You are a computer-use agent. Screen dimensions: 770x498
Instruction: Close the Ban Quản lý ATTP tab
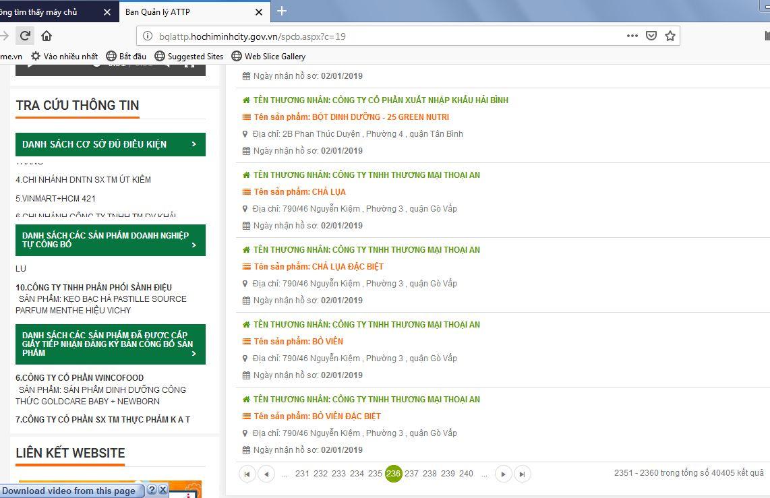tap(259, 12)
